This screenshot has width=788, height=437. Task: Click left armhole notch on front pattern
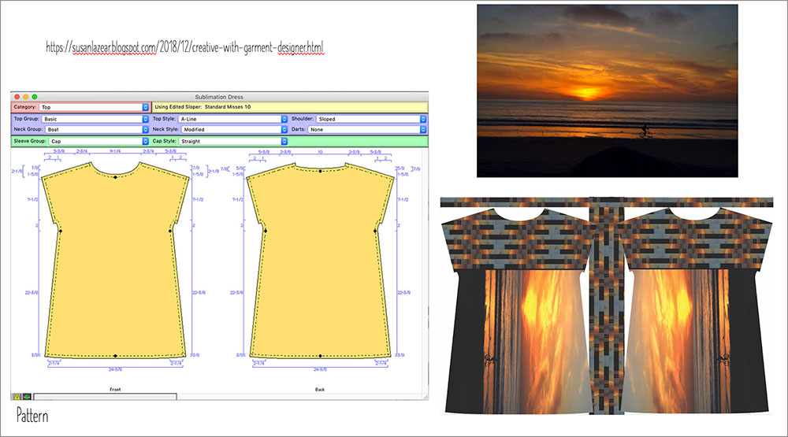61,231
